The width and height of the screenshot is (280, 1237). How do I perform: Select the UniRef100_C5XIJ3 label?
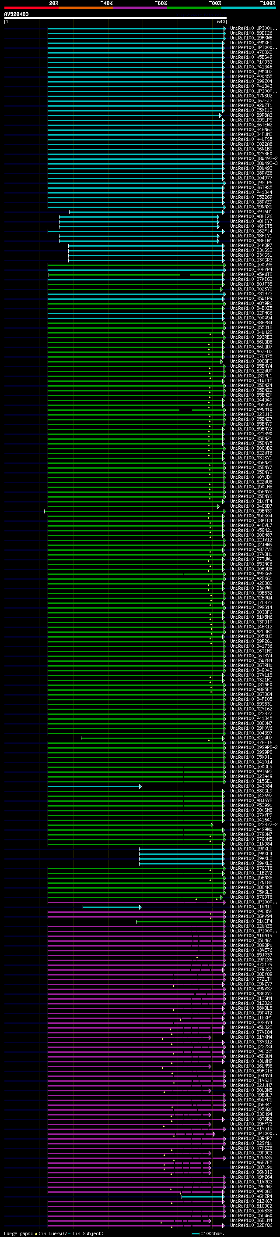(x=251, y=111)
